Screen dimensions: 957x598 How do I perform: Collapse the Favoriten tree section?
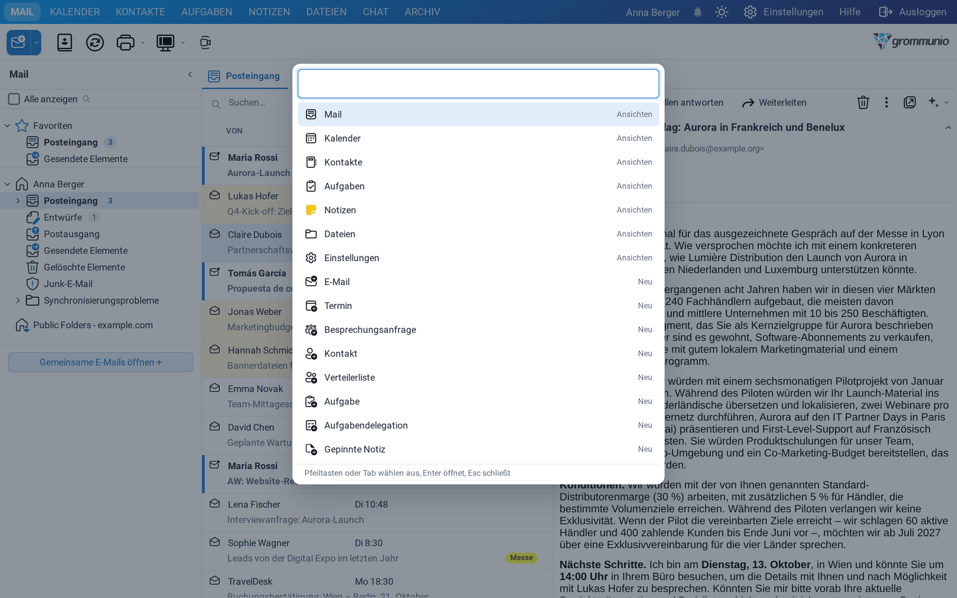coord(7,126)
